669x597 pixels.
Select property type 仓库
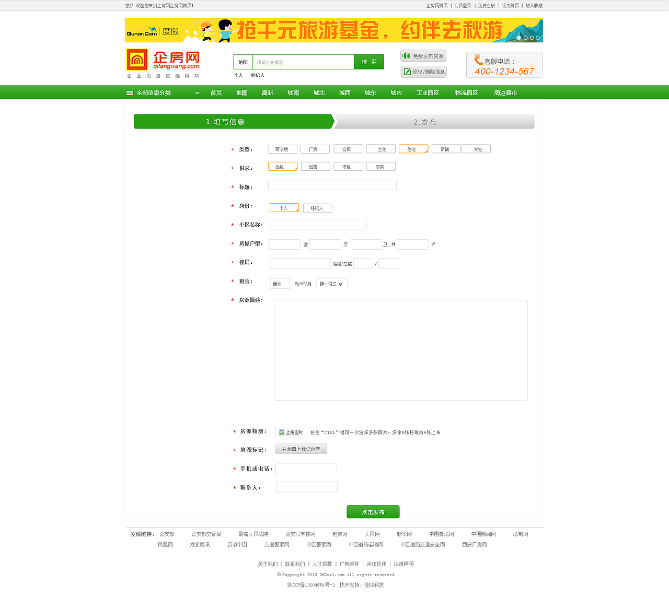348,149
